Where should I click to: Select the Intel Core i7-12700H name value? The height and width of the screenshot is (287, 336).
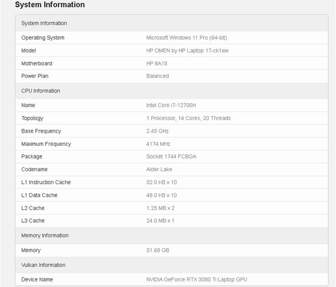pyautogui.click(x=171, y=105)
